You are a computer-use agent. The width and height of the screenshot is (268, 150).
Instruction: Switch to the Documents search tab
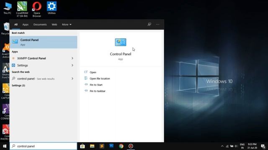tap(40, 25)
